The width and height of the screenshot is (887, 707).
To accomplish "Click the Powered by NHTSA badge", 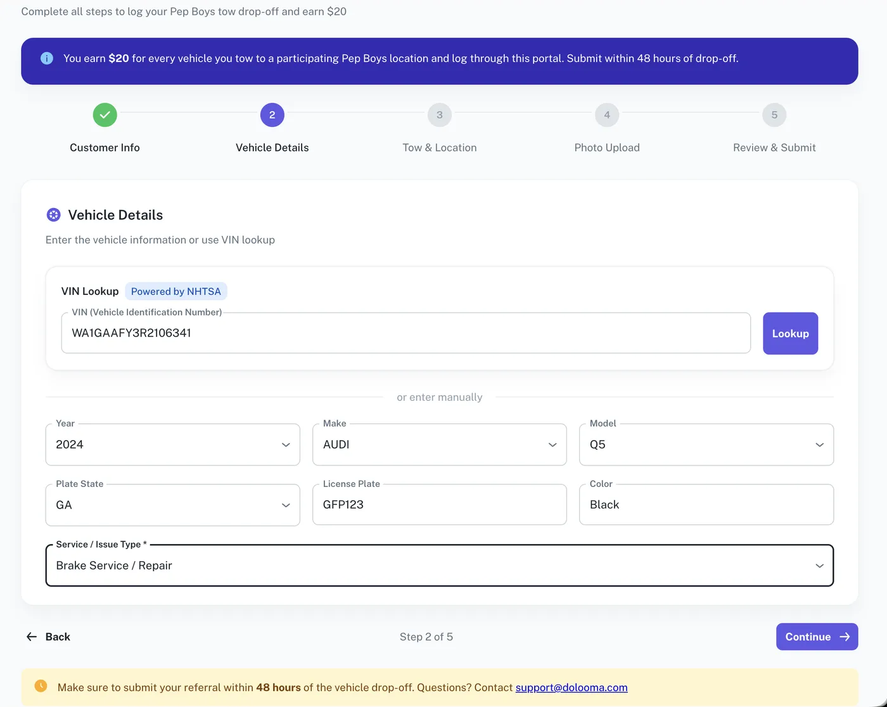I will (176, 291).
